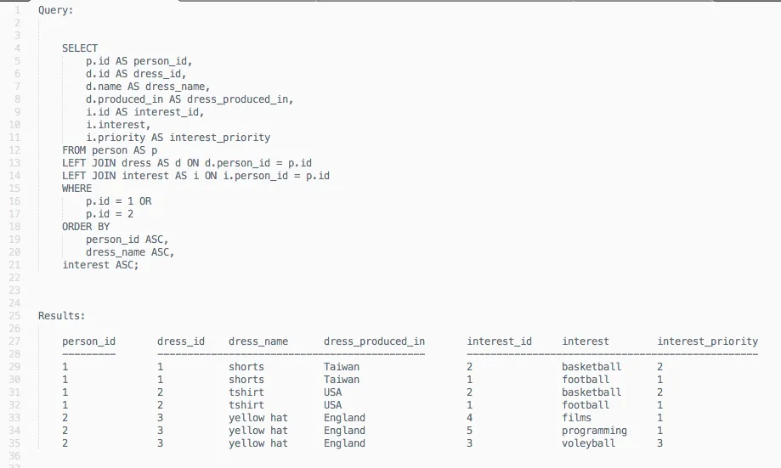Image resolution: width=781 pixels, height=468 pixels.
Task: Click the "d.name AS dress_name," line
Action: click(x=148, y=87)
